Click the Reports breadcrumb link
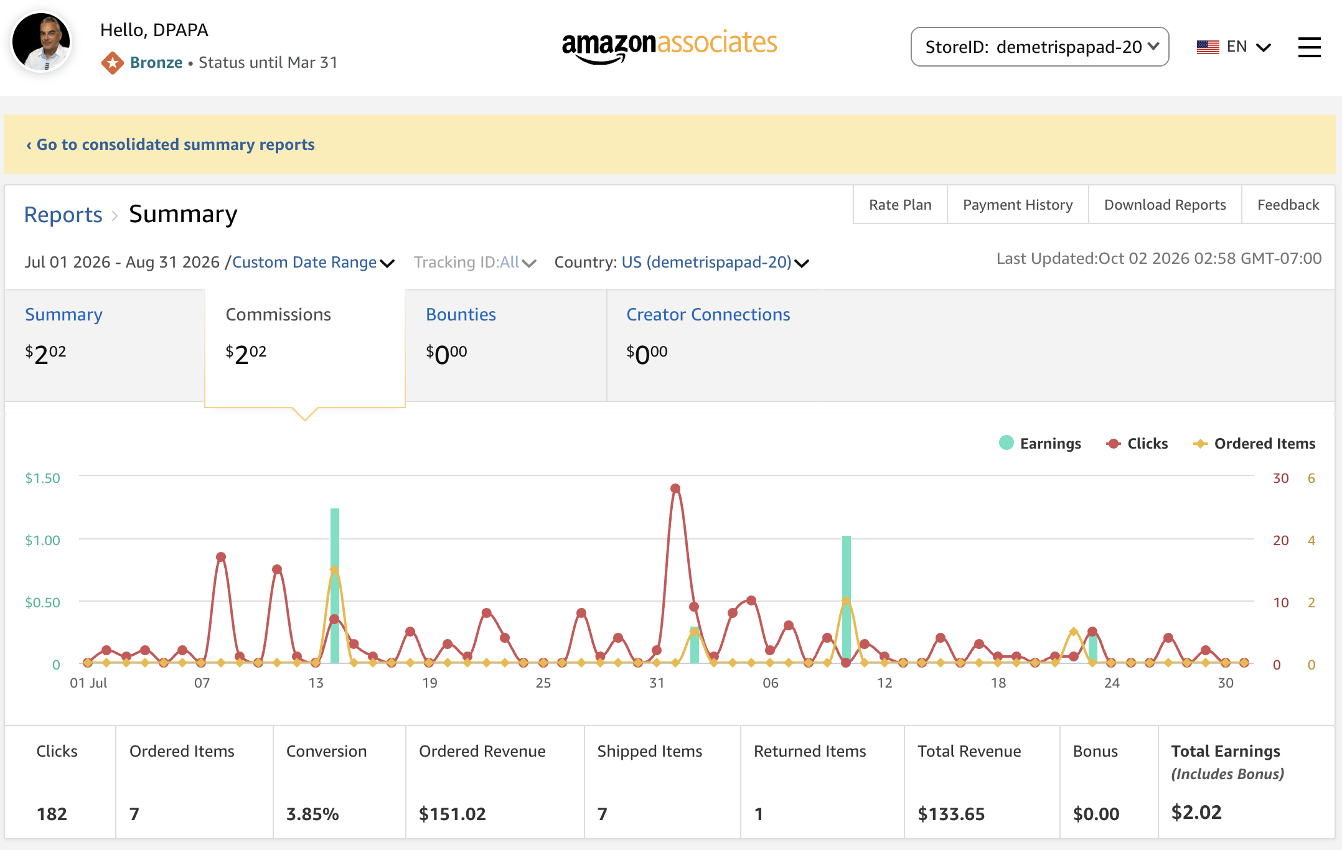This screenshot has height=850, width=1342. pos(63,215)
